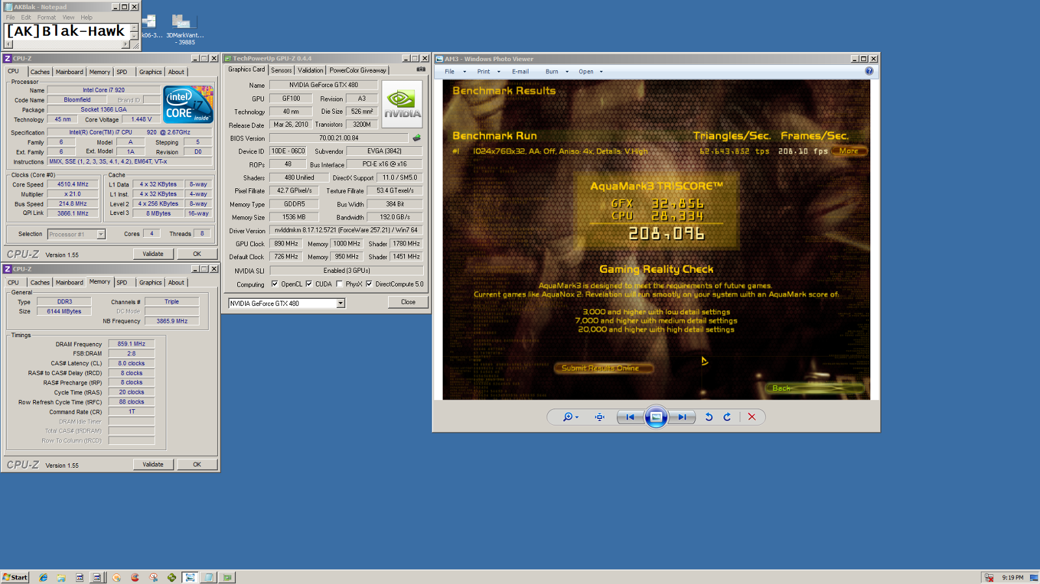Expand the Open menu in Photo Viewer
The width and height of the screenshot is (1040, 584).
point(590,71)
